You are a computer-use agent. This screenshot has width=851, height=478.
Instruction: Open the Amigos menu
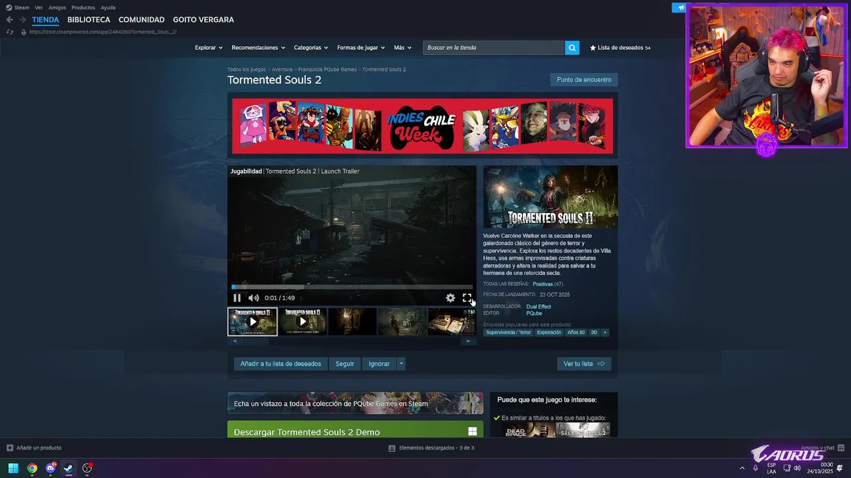click(57, 7)
